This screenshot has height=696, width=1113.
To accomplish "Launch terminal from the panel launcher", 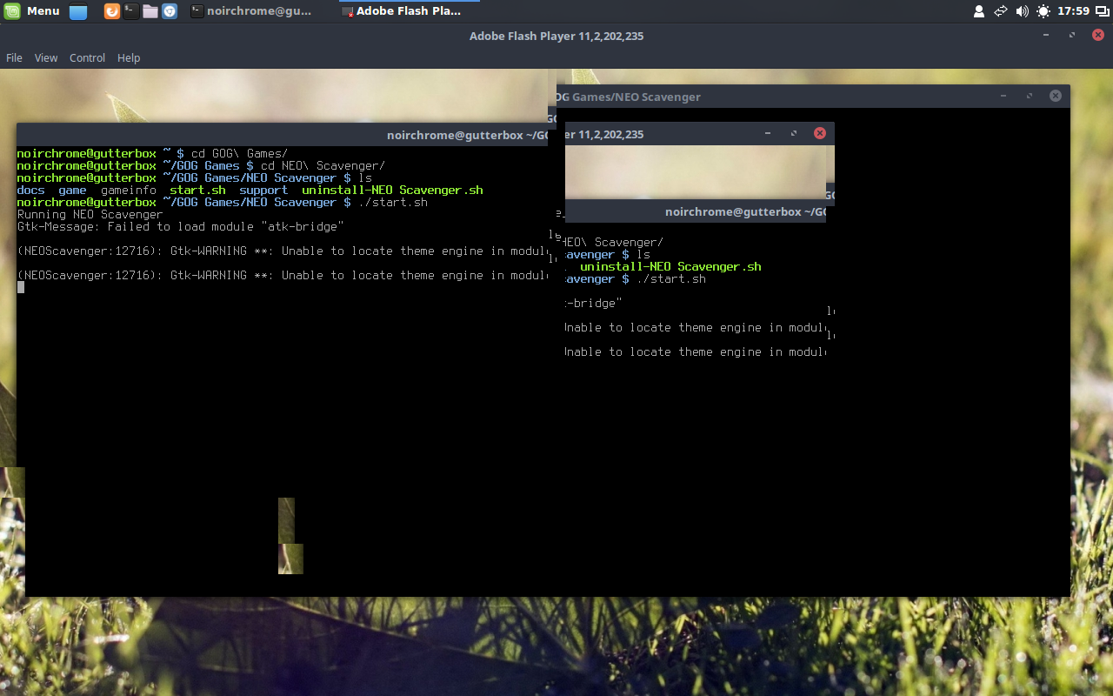I will (x=131, y=11).
